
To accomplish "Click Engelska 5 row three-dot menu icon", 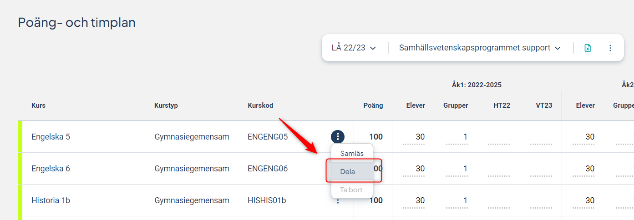I will (x=338, y=136).
